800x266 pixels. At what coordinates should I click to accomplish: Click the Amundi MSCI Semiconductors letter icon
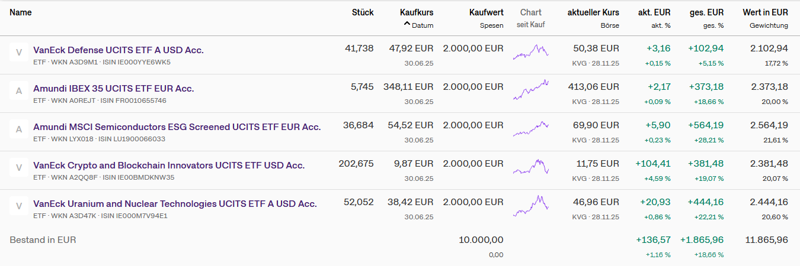pyautogui.click(x=19, y=129)
